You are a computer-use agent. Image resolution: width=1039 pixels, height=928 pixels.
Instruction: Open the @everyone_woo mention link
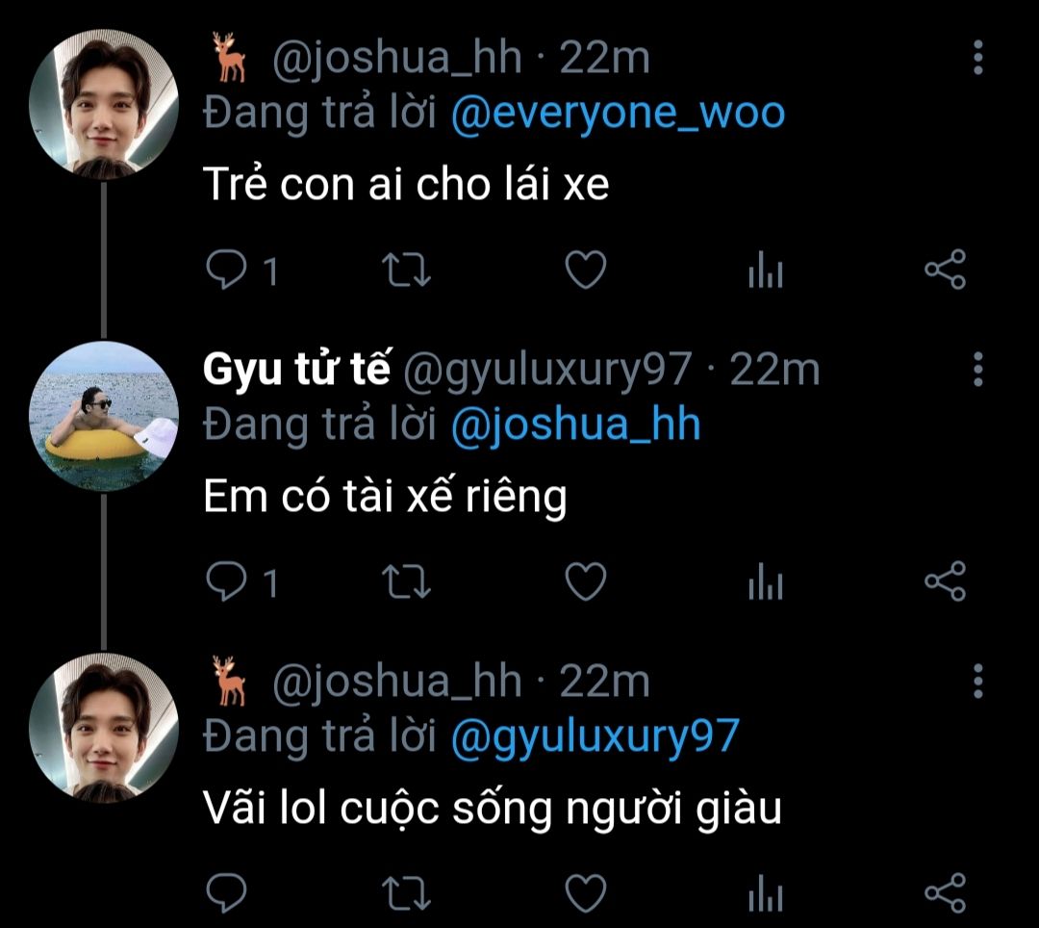(x=618, y=114)
